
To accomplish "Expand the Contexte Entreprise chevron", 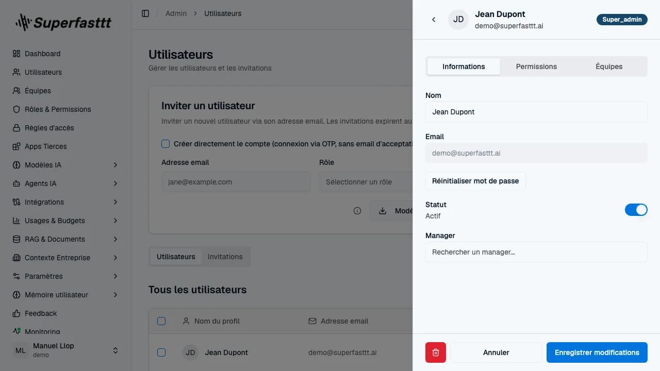I will 115,258.
